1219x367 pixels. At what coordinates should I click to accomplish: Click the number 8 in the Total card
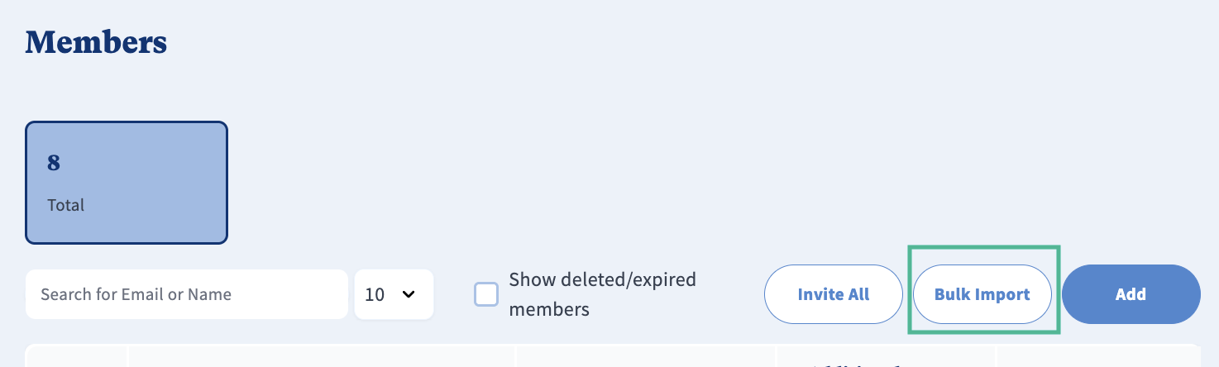pyautogui.click(x=54, y=163)
